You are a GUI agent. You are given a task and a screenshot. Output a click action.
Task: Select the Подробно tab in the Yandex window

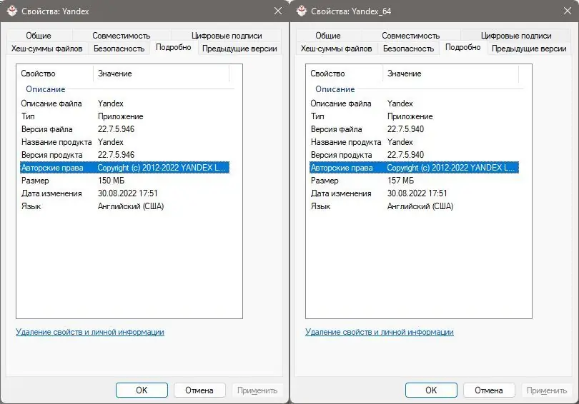point(173,47)
